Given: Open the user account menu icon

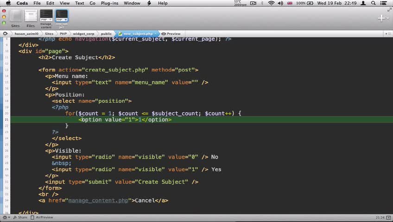Looking at the screenshot, I should 363,3.
